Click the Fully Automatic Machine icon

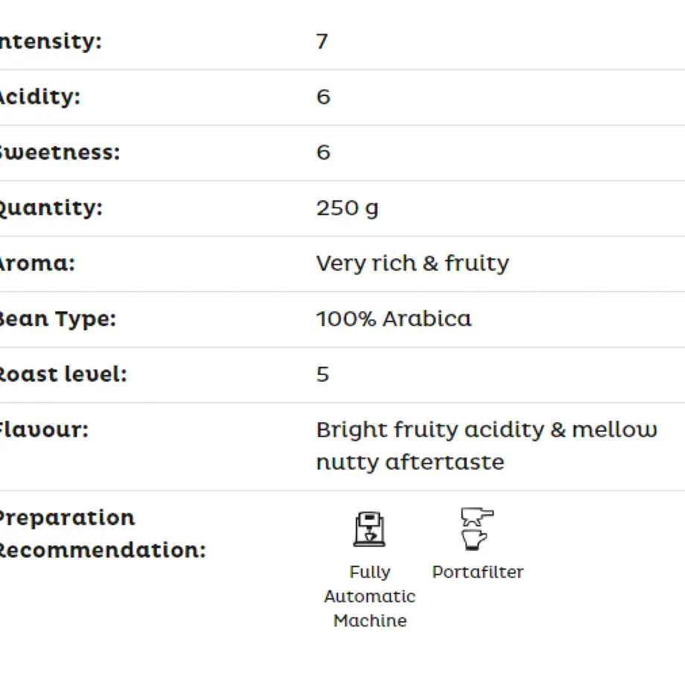369,529
